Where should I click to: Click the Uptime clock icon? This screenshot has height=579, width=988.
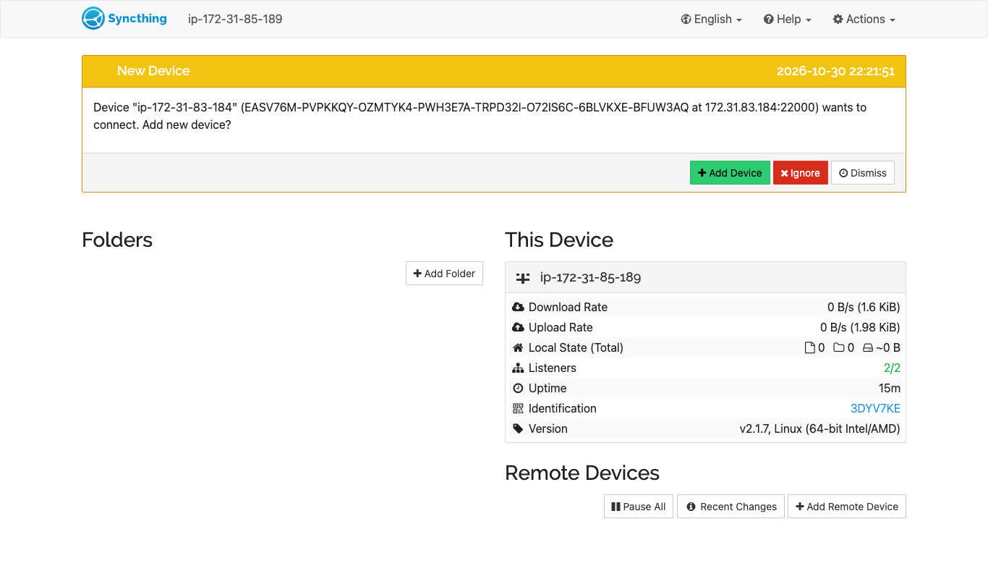pos(518,388)
